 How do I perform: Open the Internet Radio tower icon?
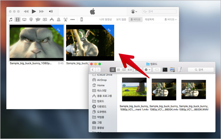coord(65,19)
